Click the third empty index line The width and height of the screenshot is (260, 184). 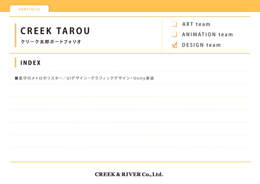click(130, 116)
